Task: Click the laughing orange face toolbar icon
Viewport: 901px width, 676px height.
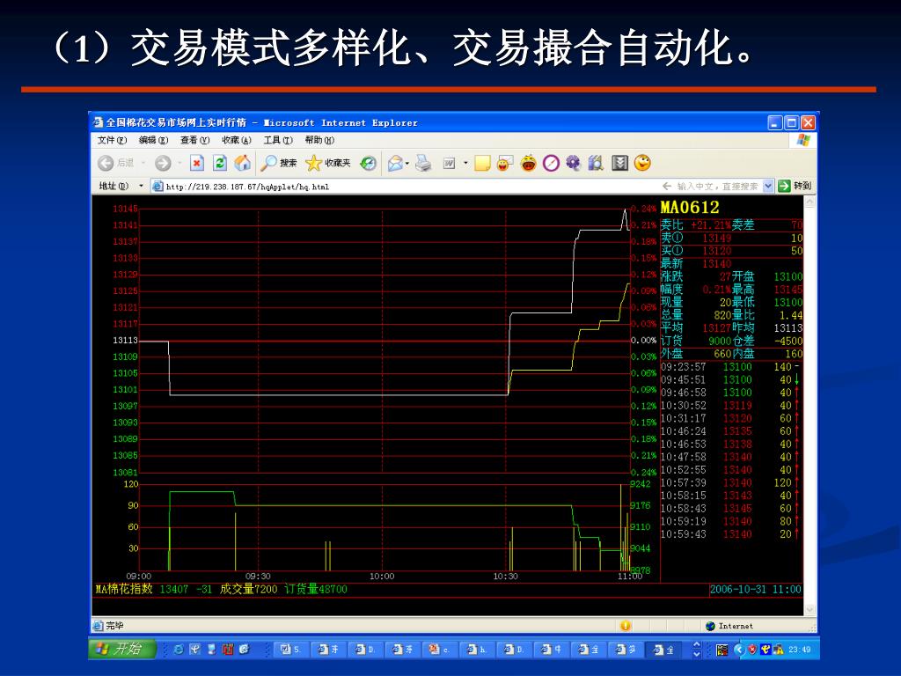Action: pyautogui.click(x=528, y=163)
